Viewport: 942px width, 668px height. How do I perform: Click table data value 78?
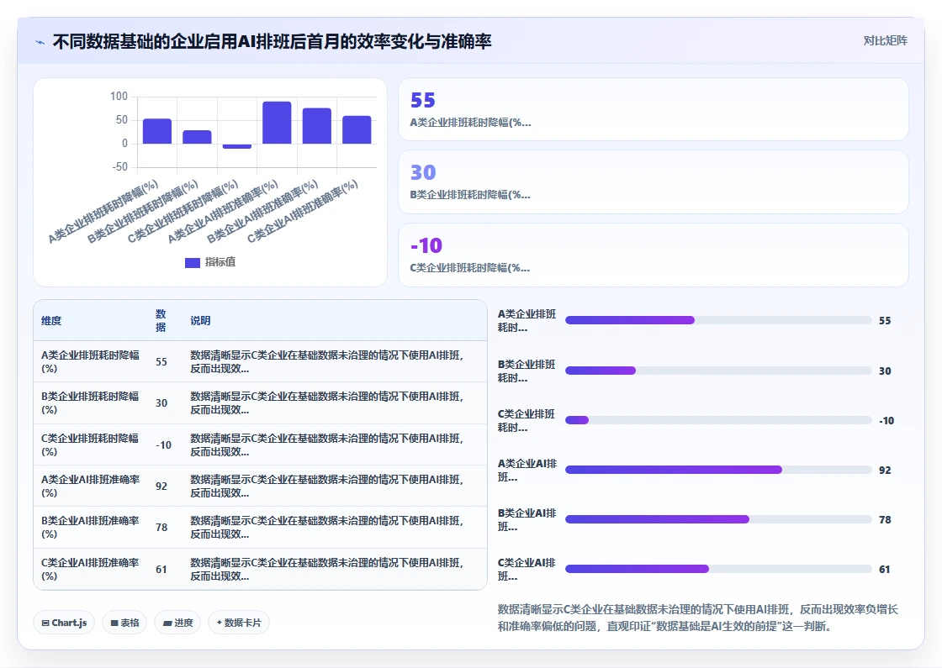(x=161, y=528)
